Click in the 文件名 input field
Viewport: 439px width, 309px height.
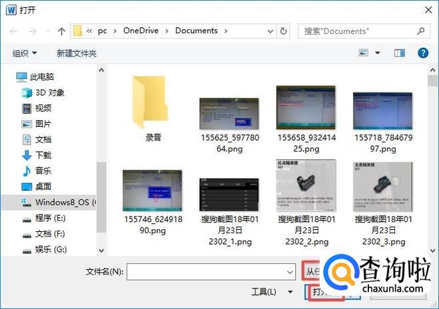tap(205, 272)
